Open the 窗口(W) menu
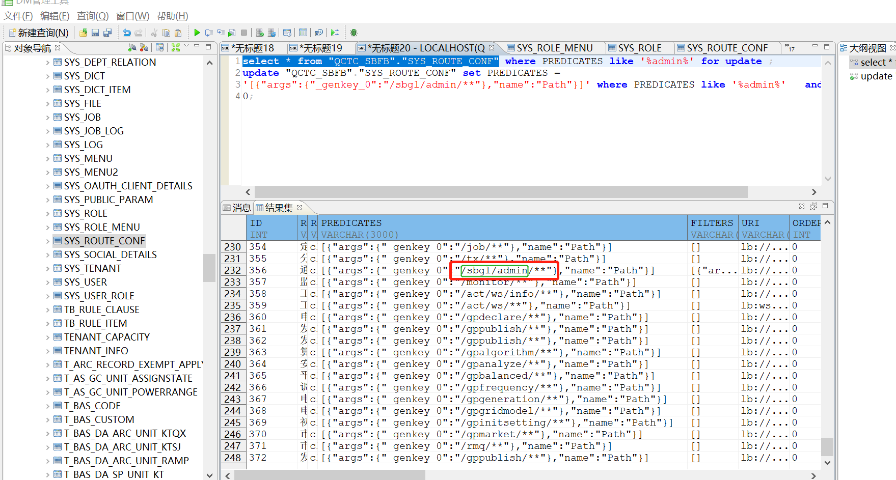This screenshot has width=896, height=480. click(132, 16)
